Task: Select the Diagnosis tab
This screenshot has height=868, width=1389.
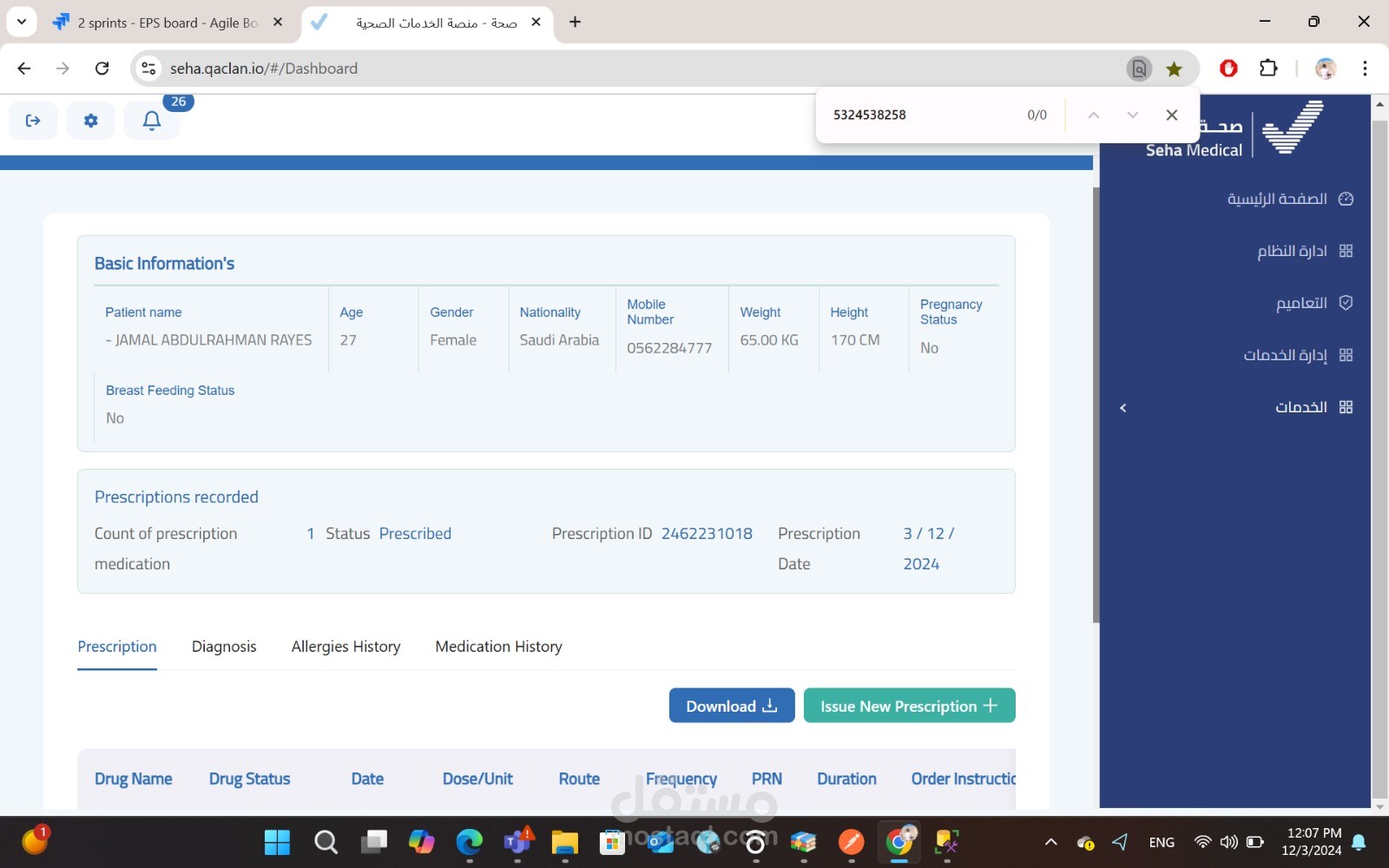Action: [x=224, y=647]
